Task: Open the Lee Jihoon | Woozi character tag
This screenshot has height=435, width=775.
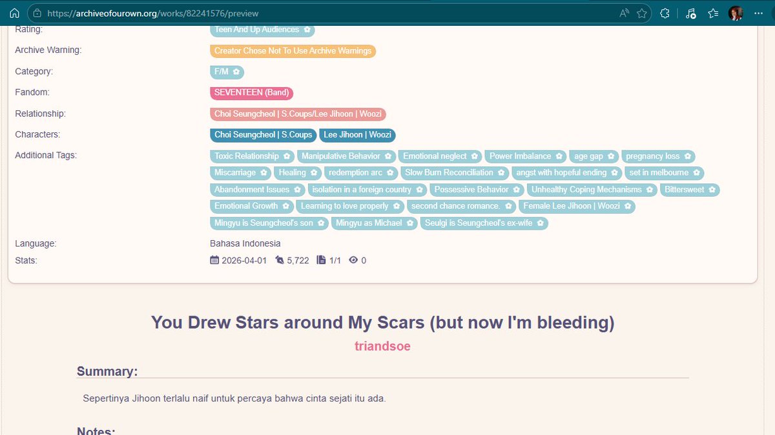Action: point(357,135)
